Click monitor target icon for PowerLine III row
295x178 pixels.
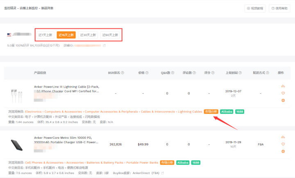[x=283, y=100]
